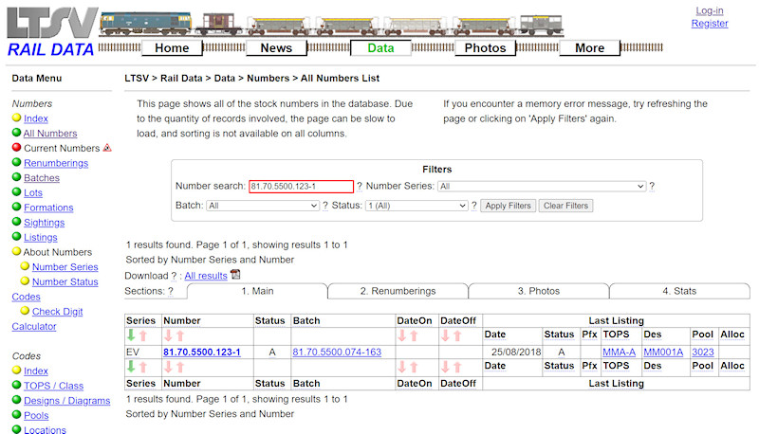Switch to the Stats section tab
This screenshot has height=434, width=759.
click(x=678, y=291)
